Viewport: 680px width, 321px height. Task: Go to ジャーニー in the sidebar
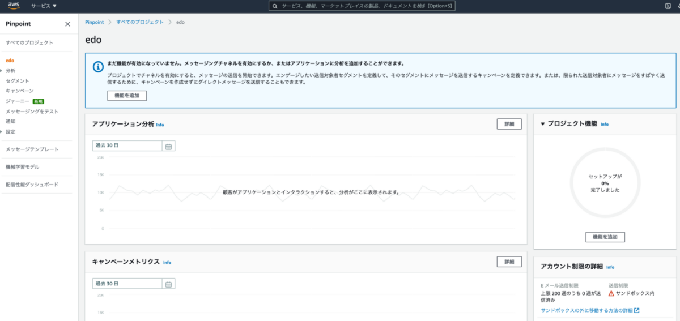tap(18, 101)
